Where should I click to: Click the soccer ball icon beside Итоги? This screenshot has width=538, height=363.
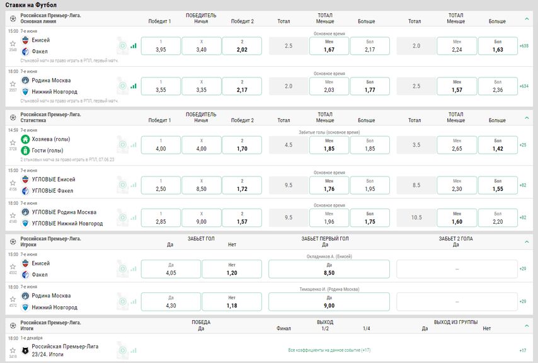(x=13, y=326)
